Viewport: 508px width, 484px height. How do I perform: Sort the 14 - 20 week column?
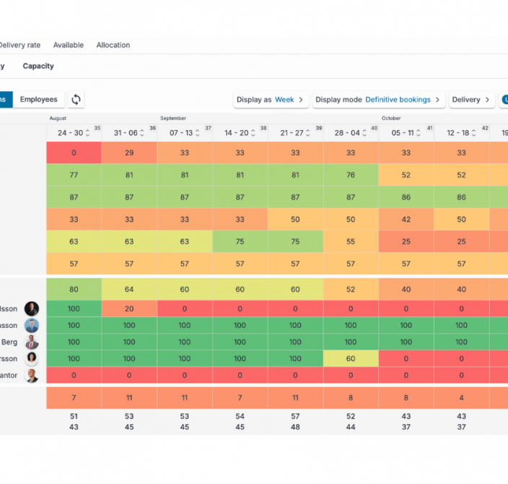pyautogui.click(x=253, y=133)
